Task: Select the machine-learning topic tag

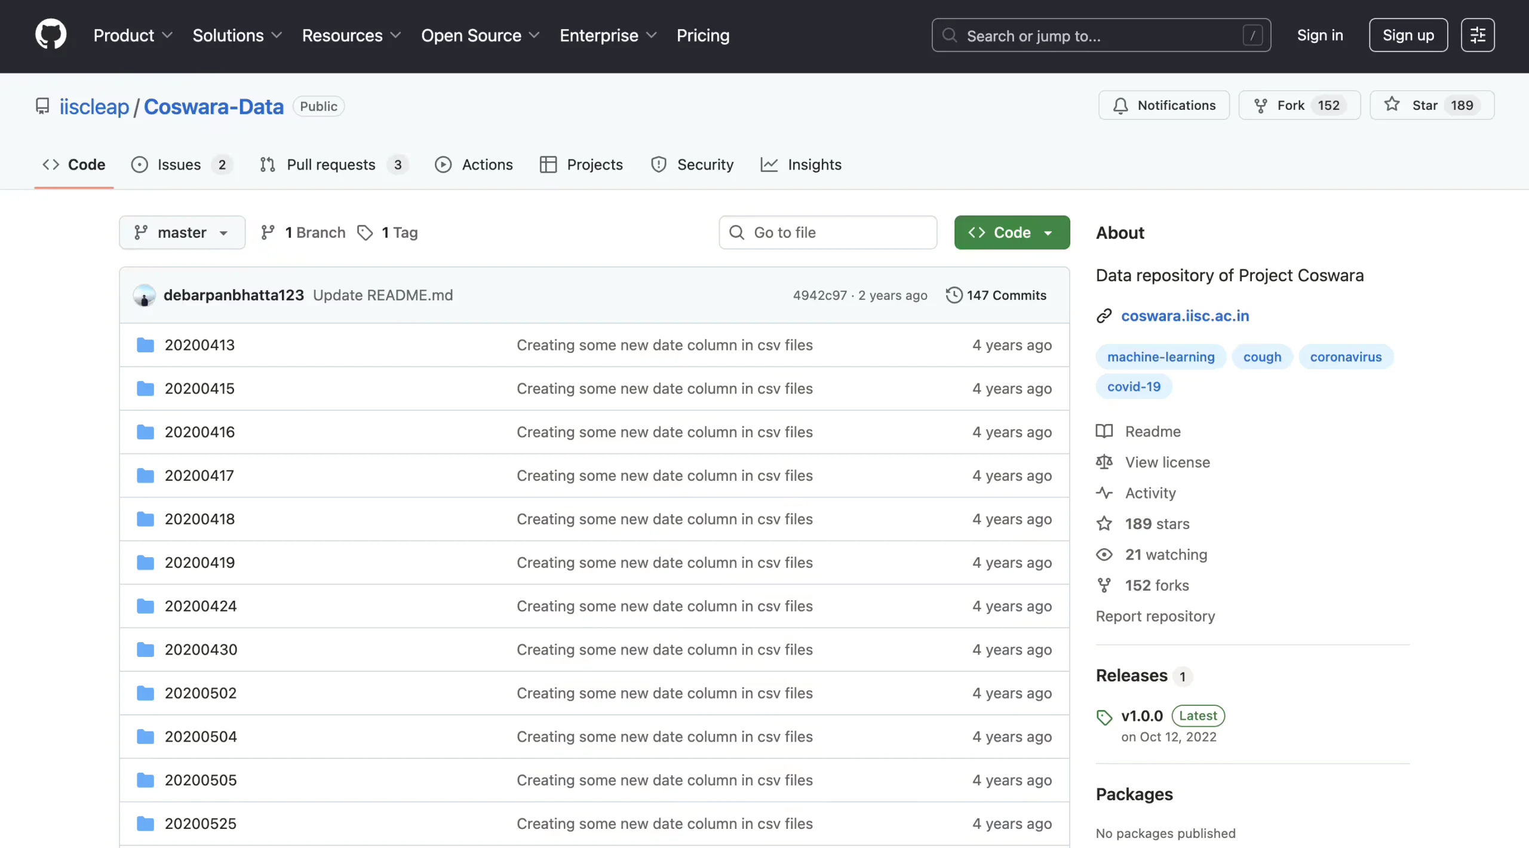Action: tap(1160, 357)
